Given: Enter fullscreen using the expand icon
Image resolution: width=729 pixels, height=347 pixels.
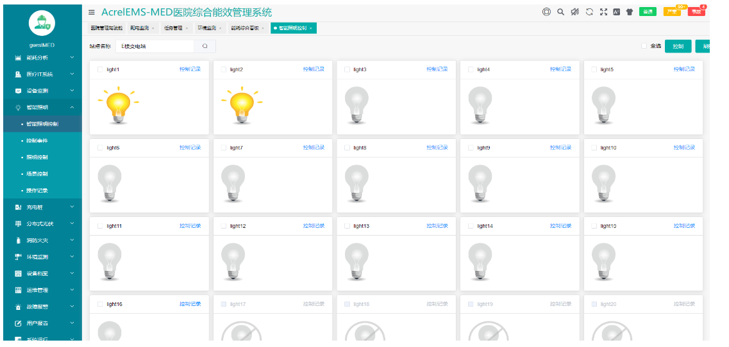Looking at the screenshot, I should [x=603, y=12].
